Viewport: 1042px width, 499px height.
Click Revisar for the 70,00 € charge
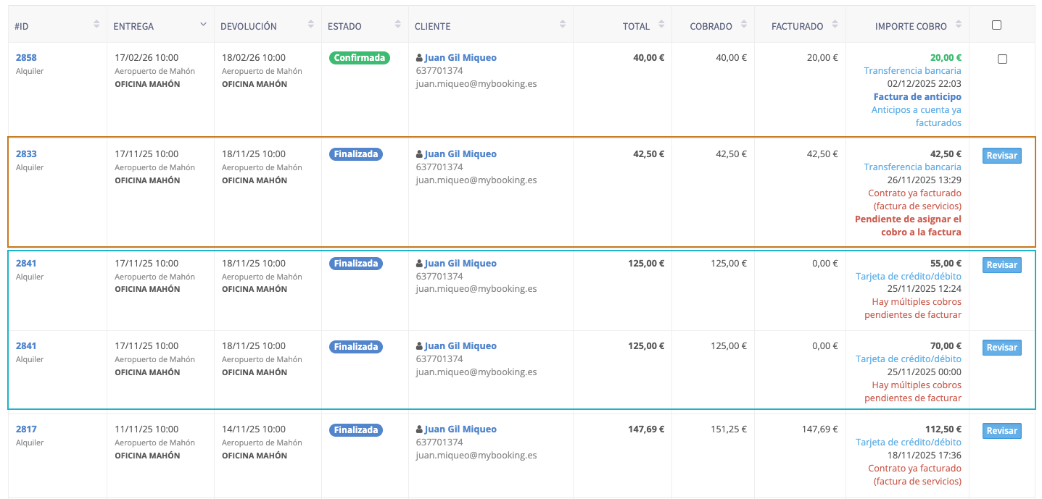tap(1002, 348)
